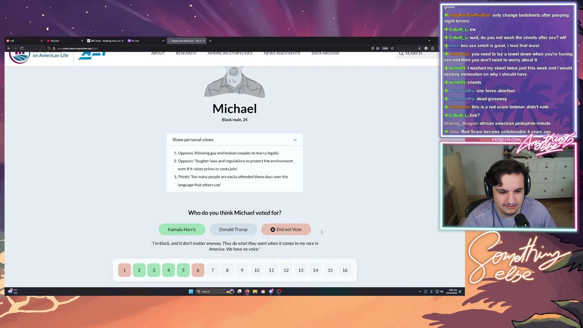Open DATA ARCHIVE navigation item
The height and width of the screenshot is (328, 583).
tap(325, 53)
